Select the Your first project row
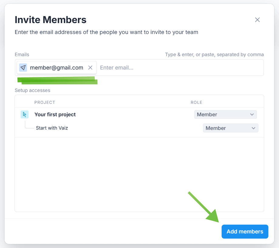The height and width of the screenshot is (248, 279). pos(55,114)
